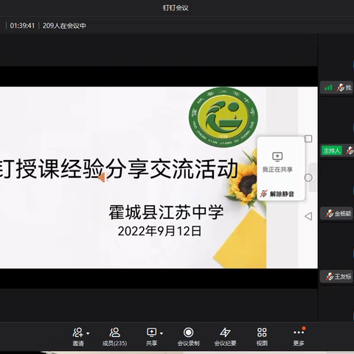This screenshot has width=354, height=354.
Task: Click the green school logo emblem on slide
Action: tap(223, 117)
